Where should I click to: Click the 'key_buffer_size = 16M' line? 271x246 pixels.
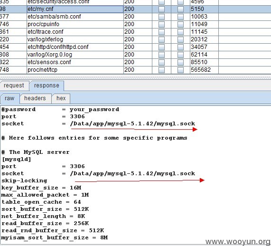pyautogui.click(x=41, y=188)
